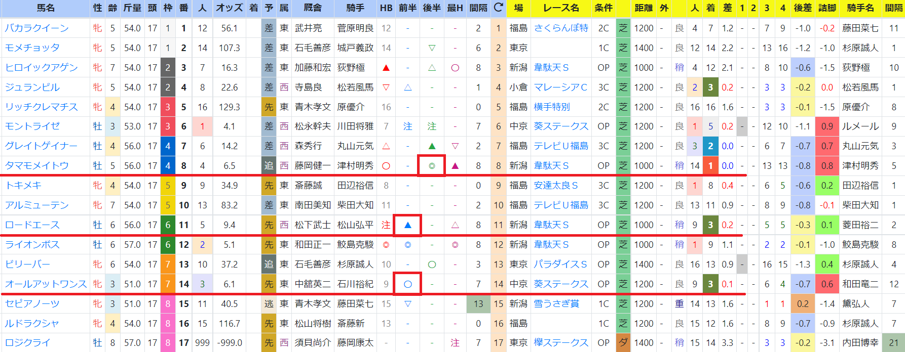Open テレビU福島 link in アルミューテン row

(x=561, y=205)
